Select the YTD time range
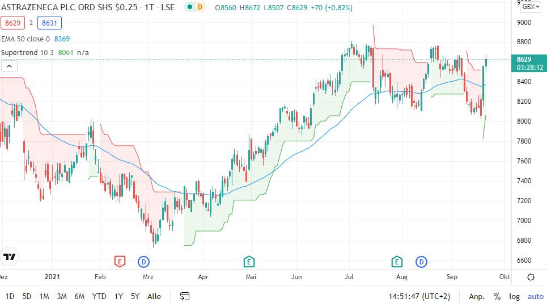The height and width of the screenshot is (303, 547). coord(99,296)
